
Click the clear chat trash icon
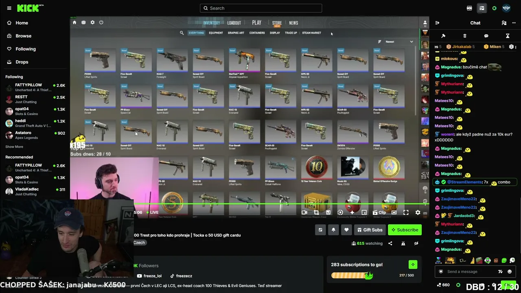point(465,36)
